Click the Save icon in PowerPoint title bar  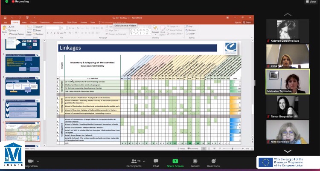click(5, 18)
